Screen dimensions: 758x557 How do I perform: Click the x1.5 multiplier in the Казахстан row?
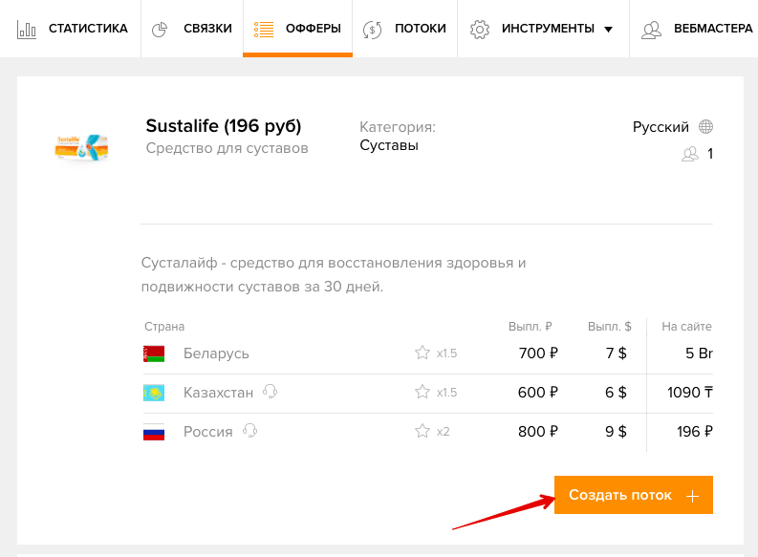tap(446, 393)
